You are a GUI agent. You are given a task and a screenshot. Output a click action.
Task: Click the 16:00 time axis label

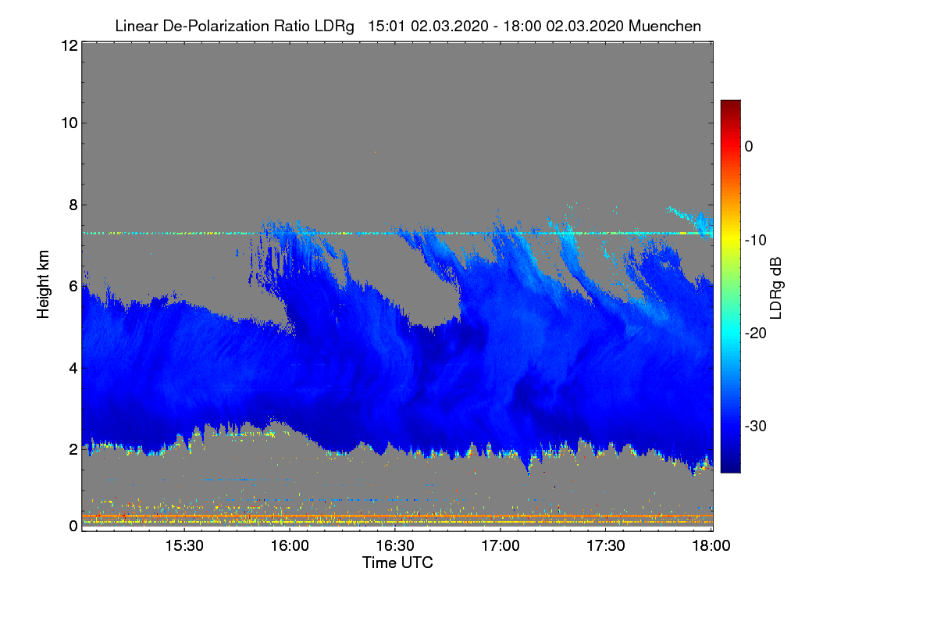pyautogui.click(x=289, y=546)
